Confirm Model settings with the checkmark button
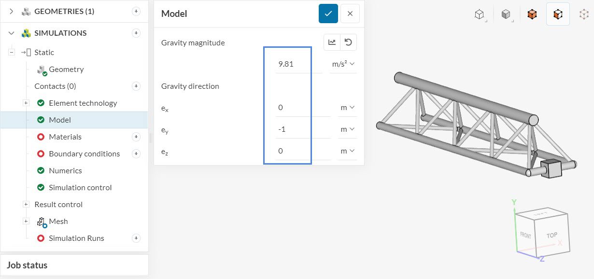The width and height of the screenshot is (594, 279). (328, 14)
